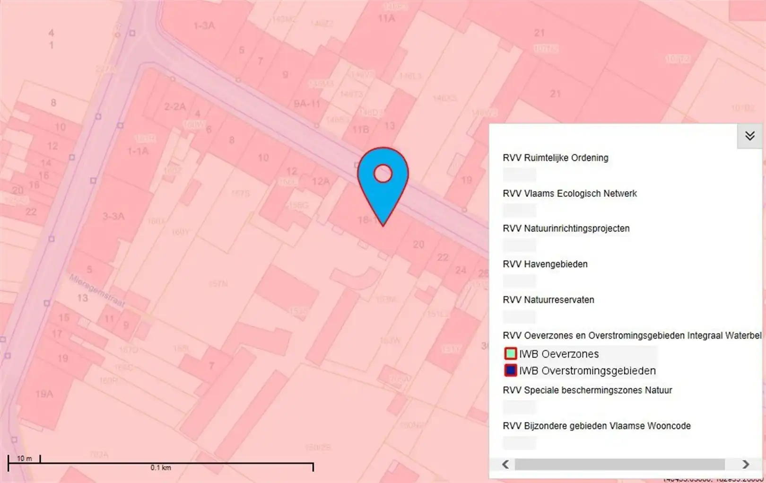Click the RVV Natuurreservaten layer label

(x=548, y=300)
